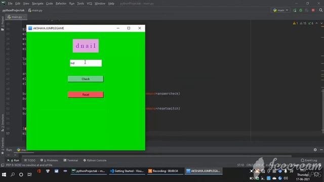
Task: Click the CRLF line separator in status bar
Action: [250, 165]
